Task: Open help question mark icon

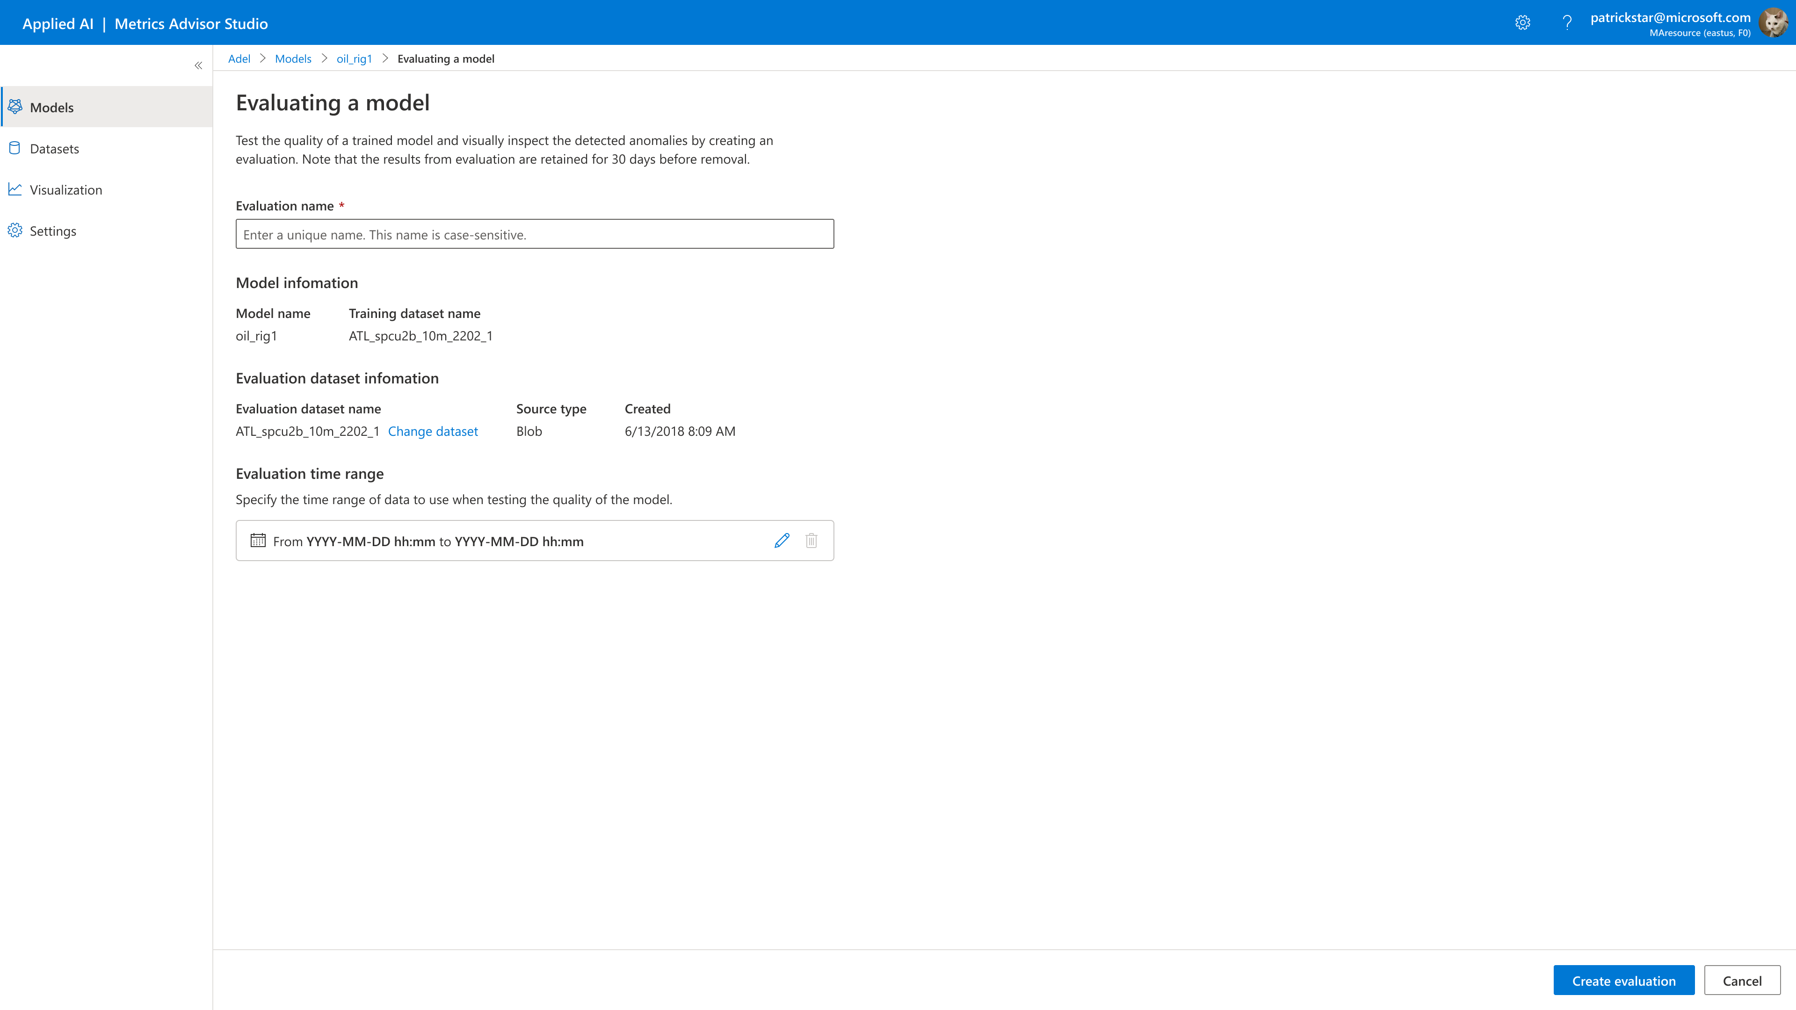Action: click(x=1567, y=23)
